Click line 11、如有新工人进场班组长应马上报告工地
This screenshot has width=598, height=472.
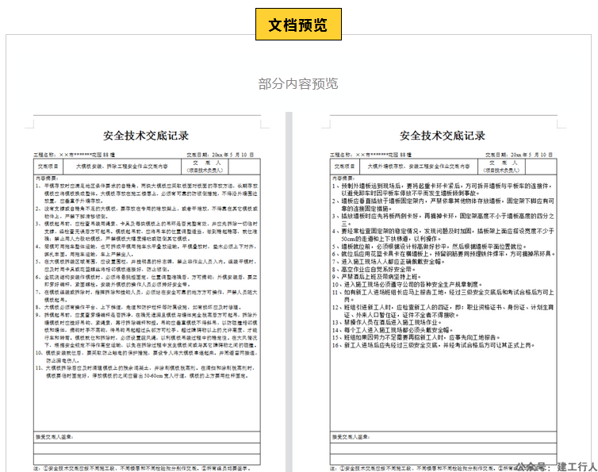[x=443, y=296]
